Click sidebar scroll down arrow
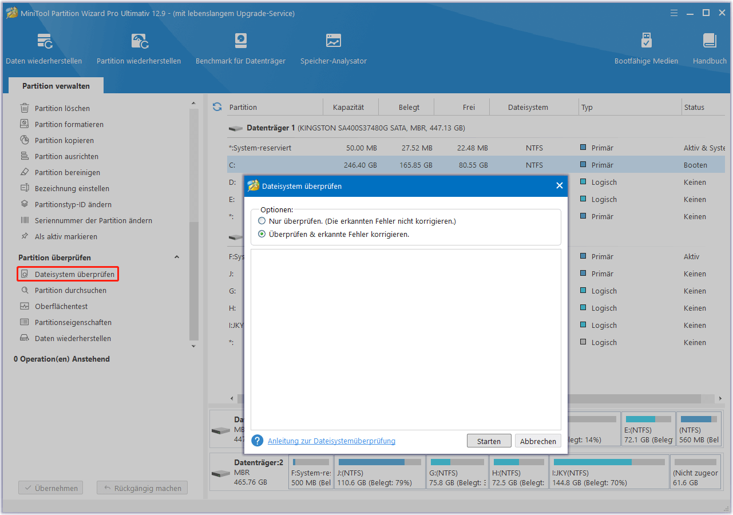This screenshot has height=515, width=733. click(x=193, y=346)
